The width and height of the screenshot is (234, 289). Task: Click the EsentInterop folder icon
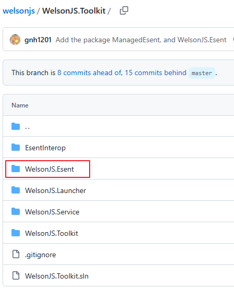pos(16,148)
